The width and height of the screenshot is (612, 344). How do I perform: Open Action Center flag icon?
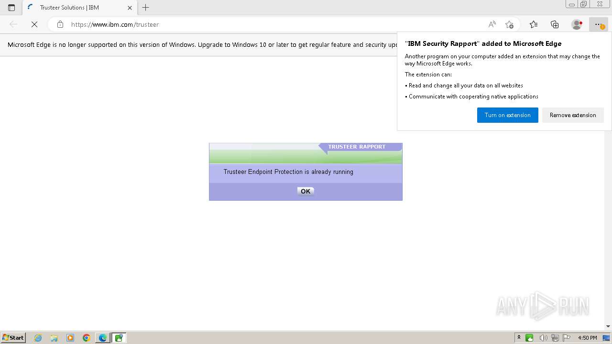click(567, 338)
